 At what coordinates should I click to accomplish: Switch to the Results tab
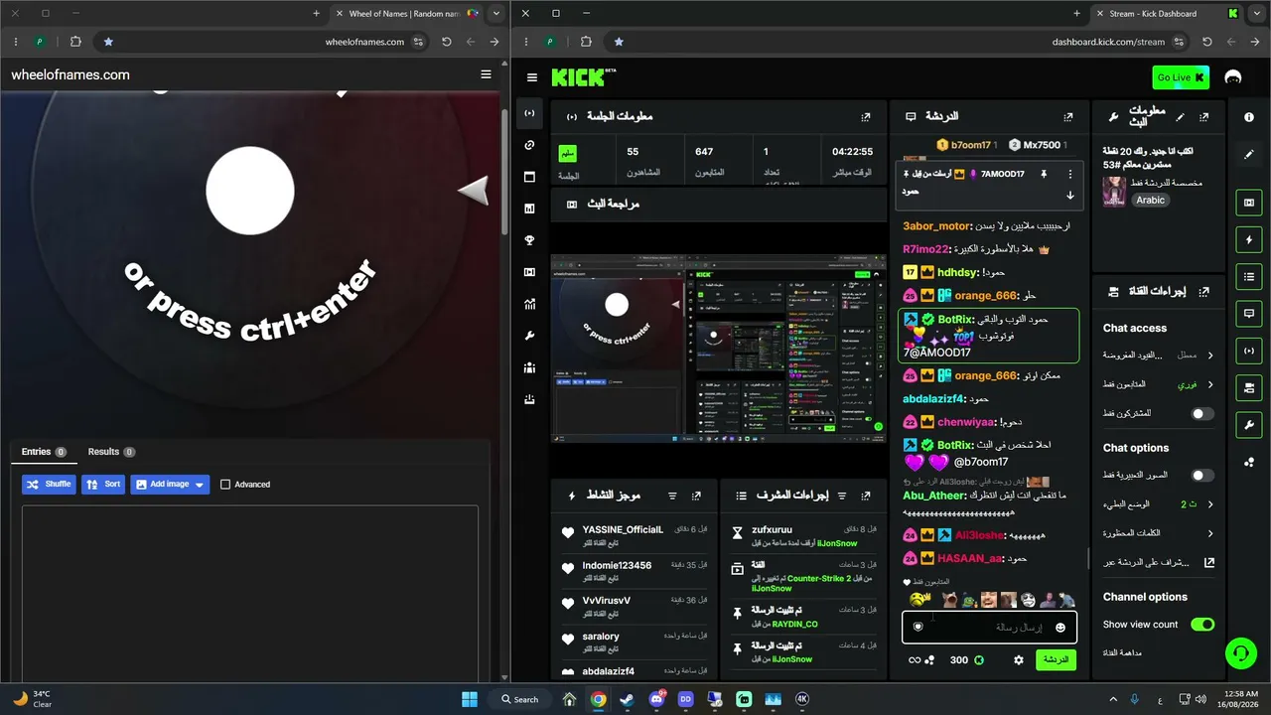click(x=111, y=452)
